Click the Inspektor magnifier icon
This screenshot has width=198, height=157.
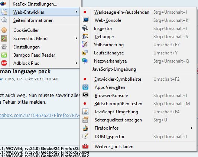85,28
